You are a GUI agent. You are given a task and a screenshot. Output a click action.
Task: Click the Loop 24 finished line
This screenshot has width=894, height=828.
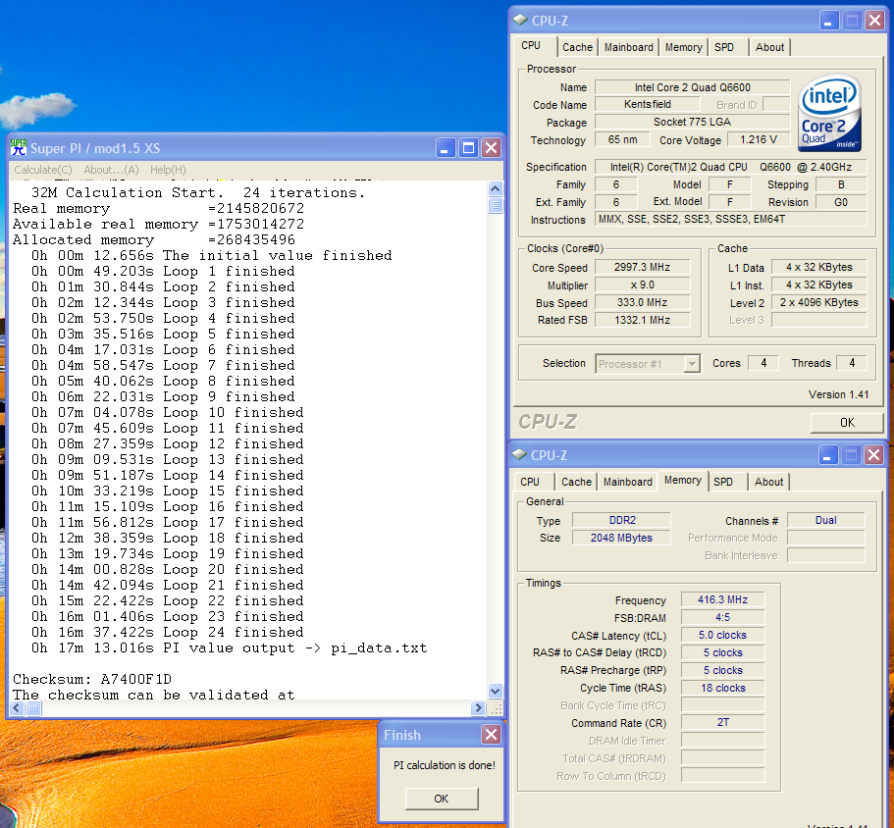point(167,633)
